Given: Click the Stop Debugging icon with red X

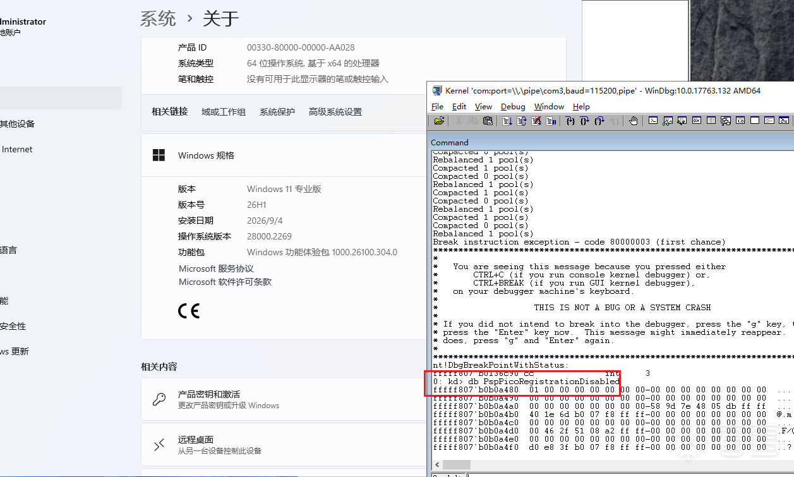Looking at the screenshot, I should tap(536, 121).
